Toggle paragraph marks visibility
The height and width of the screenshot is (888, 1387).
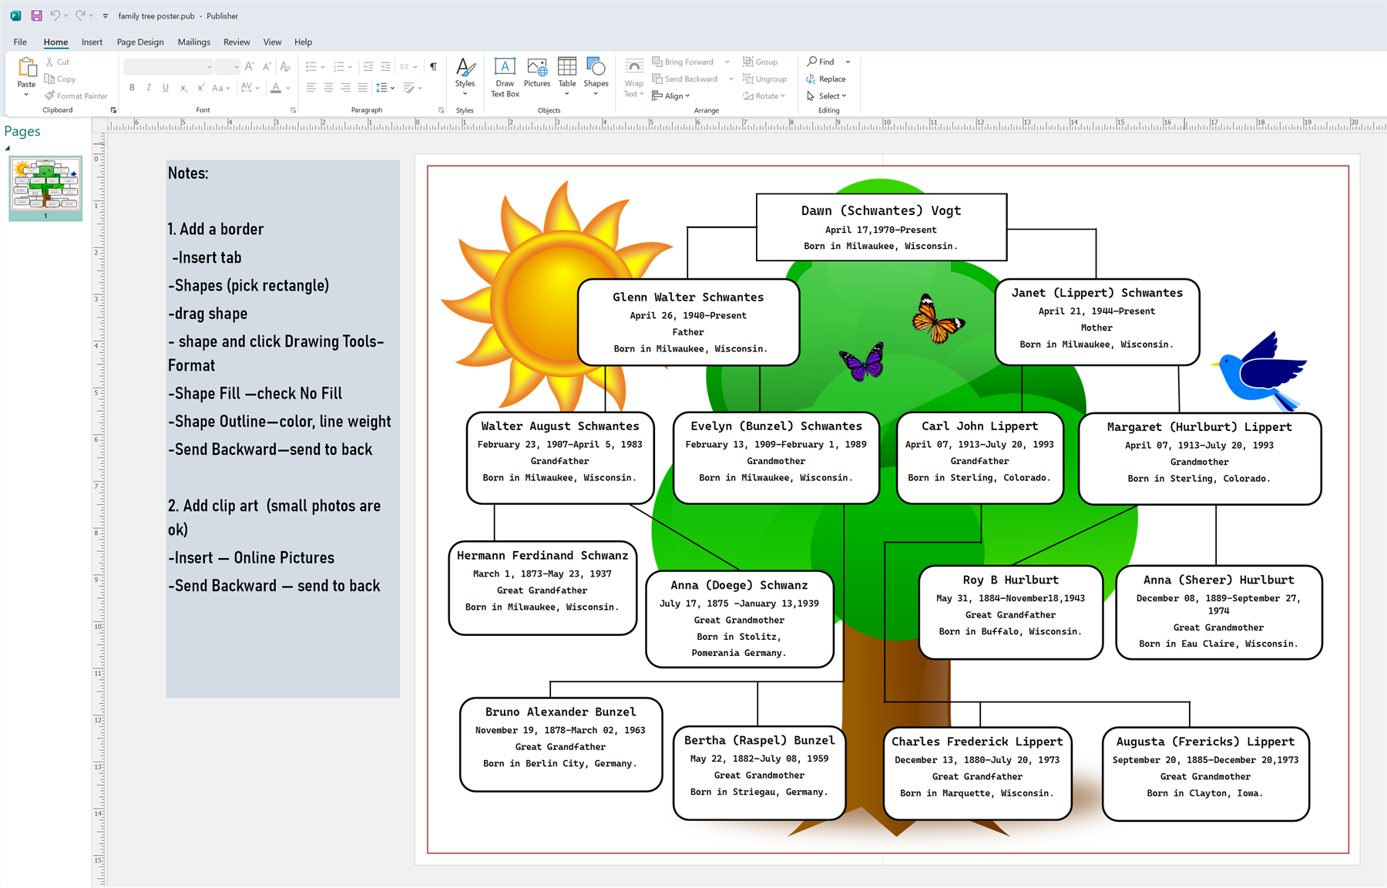coord(434,66)
